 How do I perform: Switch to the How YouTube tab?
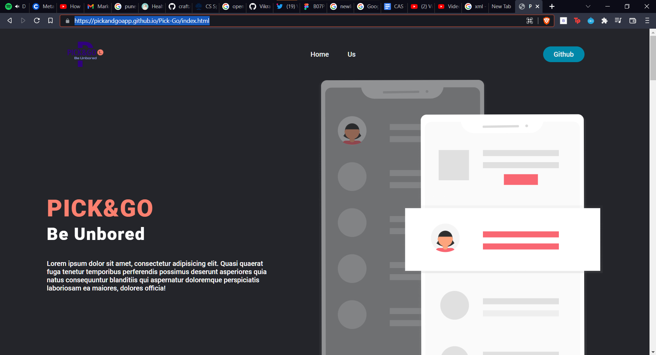point(70,6)
